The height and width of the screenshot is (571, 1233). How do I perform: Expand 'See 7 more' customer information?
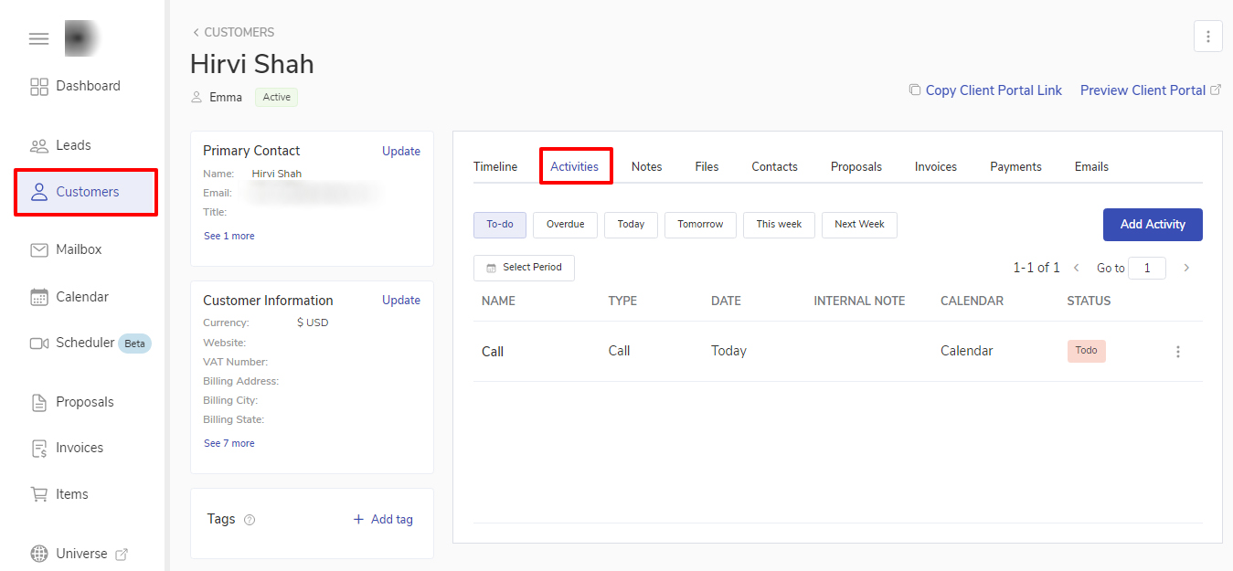coord(229,443)
